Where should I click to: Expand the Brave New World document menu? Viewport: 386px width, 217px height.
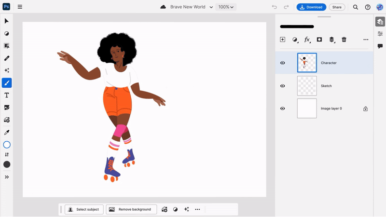click(211, 7)
